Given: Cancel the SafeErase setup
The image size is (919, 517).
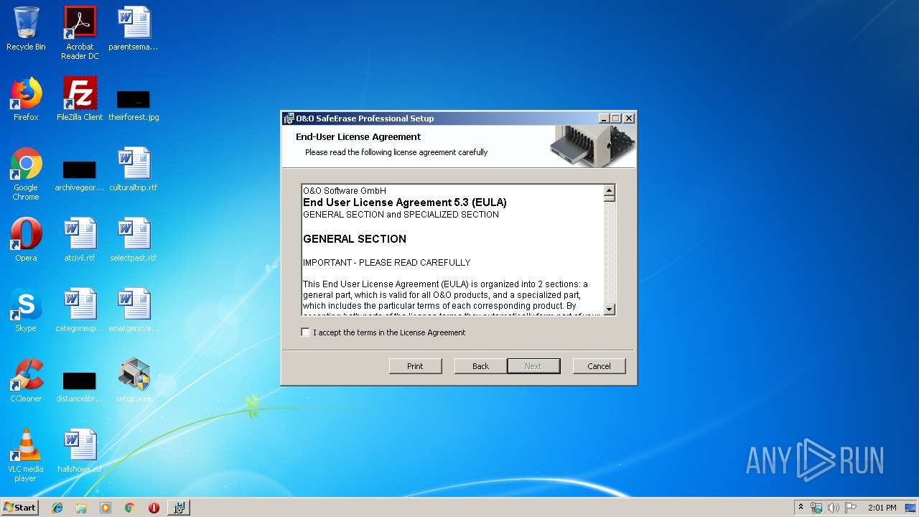Looking at the screenshot, I should (599, 366).
